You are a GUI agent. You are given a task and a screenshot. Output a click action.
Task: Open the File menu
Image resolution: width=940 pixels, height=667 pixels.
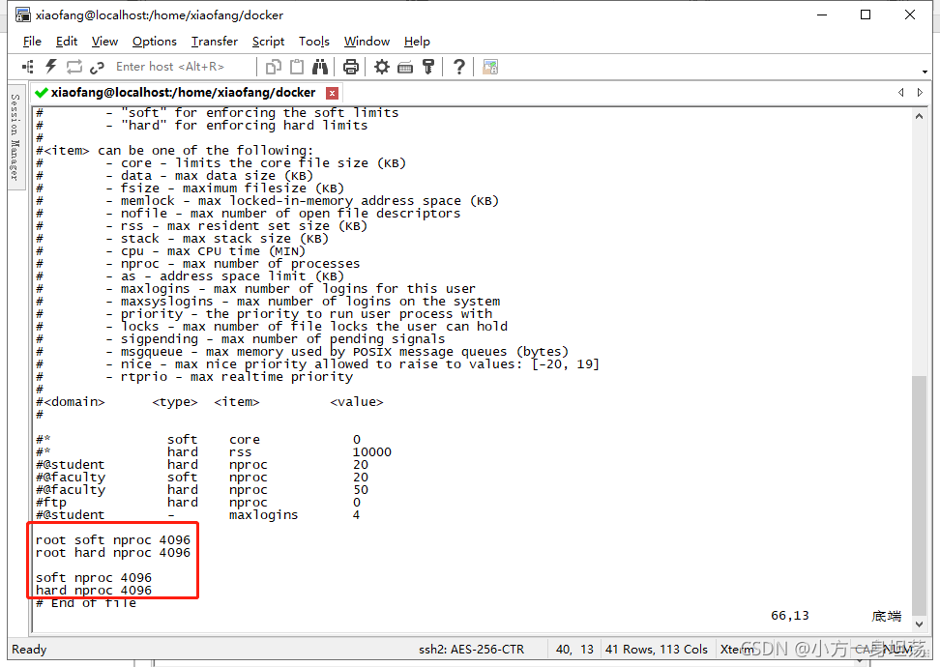pos(32,42)
